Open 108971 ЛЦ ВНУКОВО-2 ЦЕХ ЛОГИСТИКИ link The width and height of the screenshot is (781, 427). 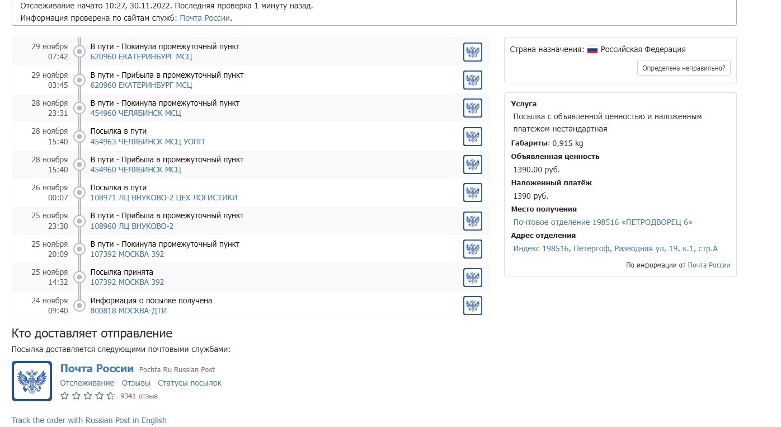(x=164, y=198)
